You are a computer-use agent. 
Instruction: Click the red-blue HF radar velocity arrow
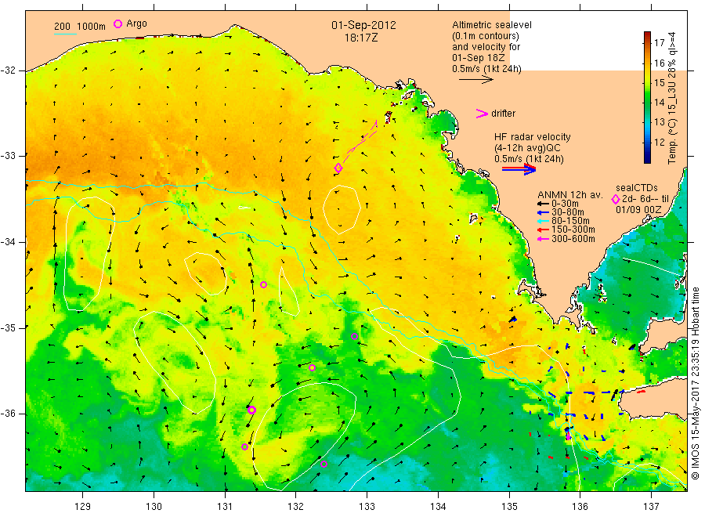pyautogui.click(x=519, y=169)
